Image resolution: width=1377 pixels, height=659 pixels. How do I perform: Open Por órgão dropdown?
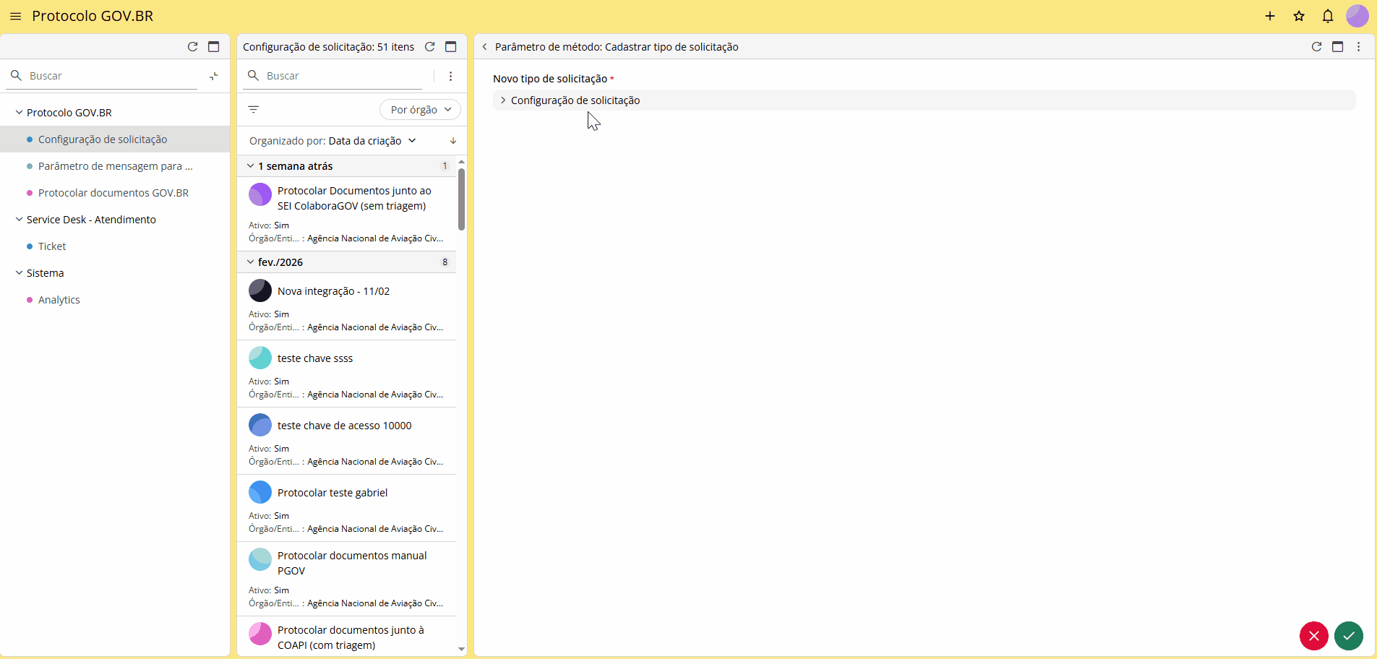[420, 110]
